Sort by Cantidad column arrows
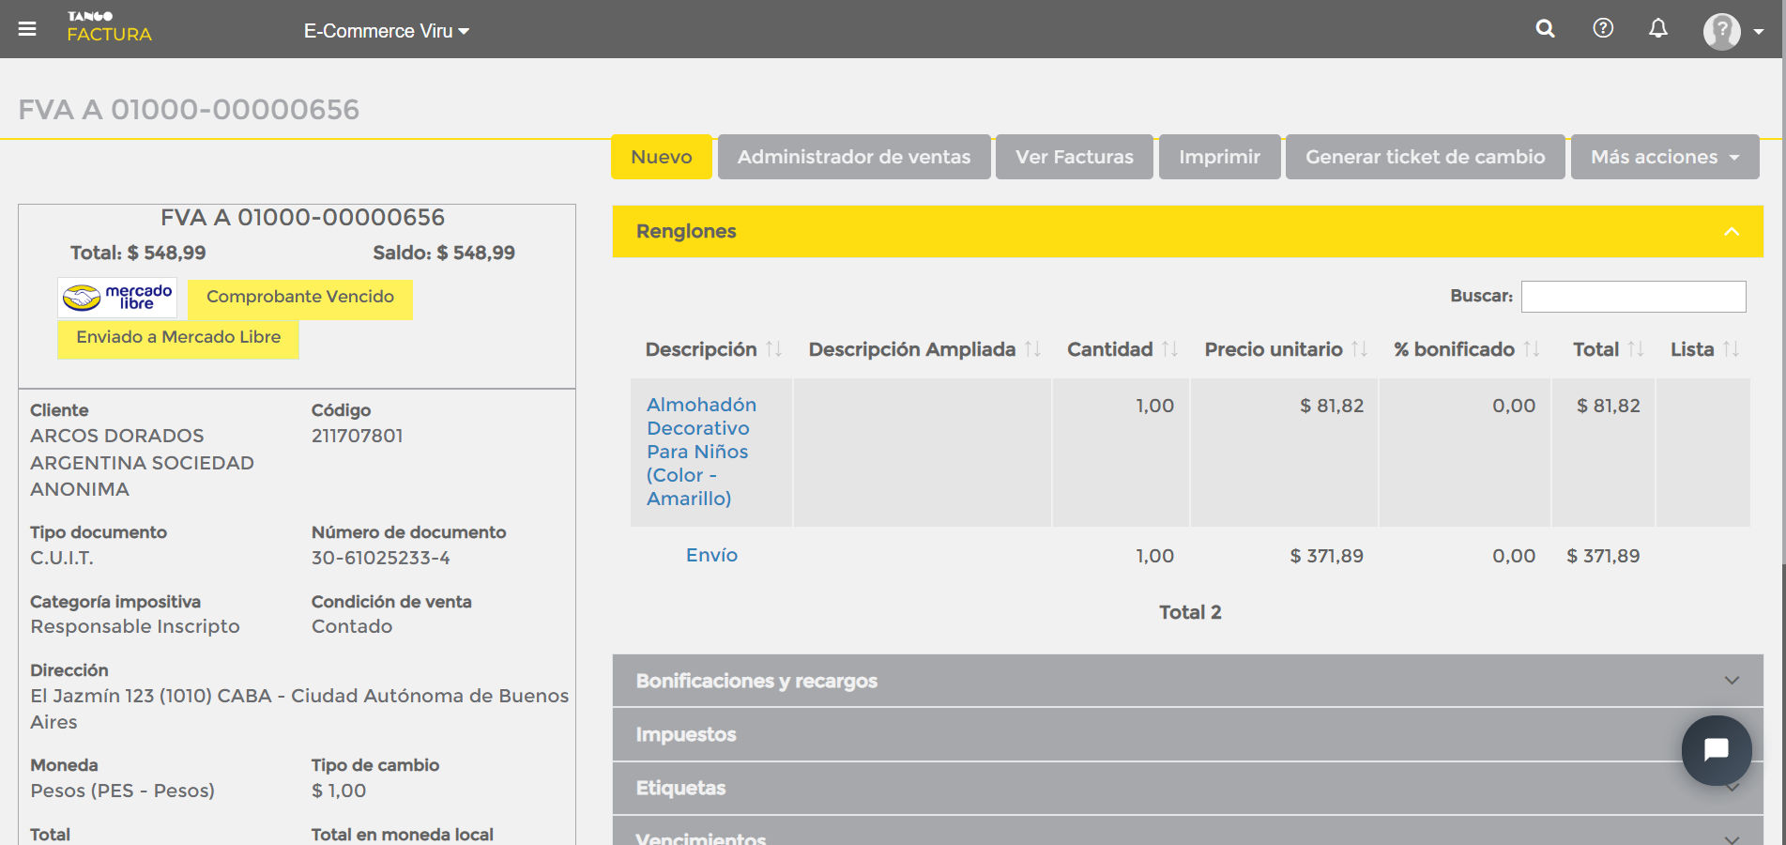Viewport: 1786px width, 845px height. (1169, 349)
